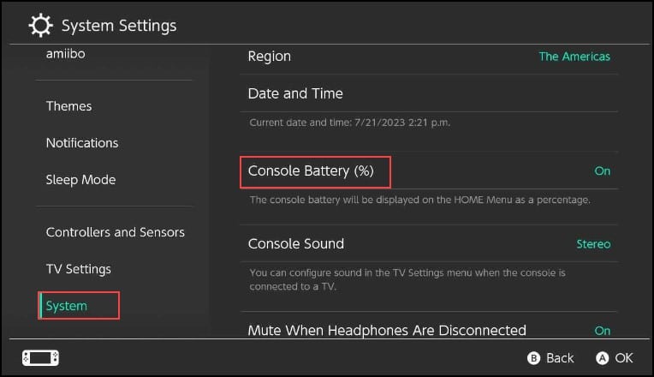Click the Console Sound row title
Viewport: 654px width, 377px height.
pyautogui.click(x=295, y=244)
